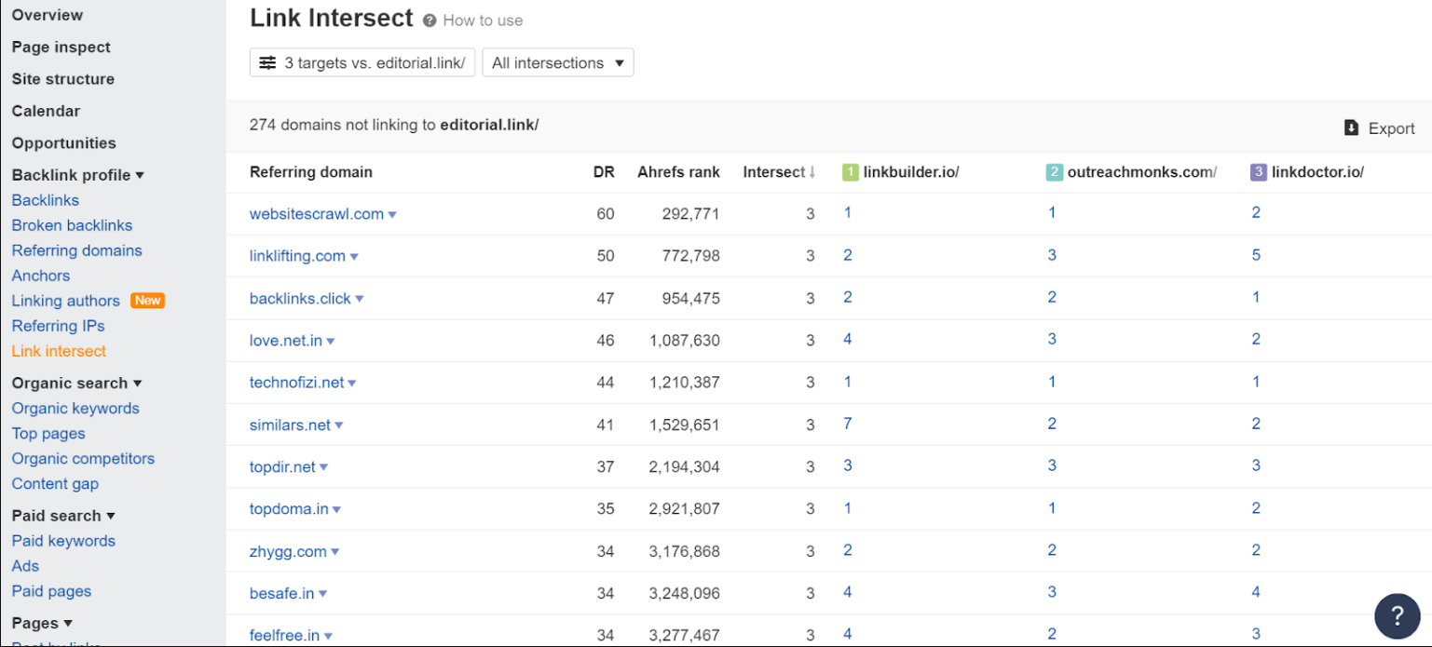This screenshot has height=647, width=1432.
Task: Open the 3 targets vs. editorial.link/ selector
Action: (362, 62)
